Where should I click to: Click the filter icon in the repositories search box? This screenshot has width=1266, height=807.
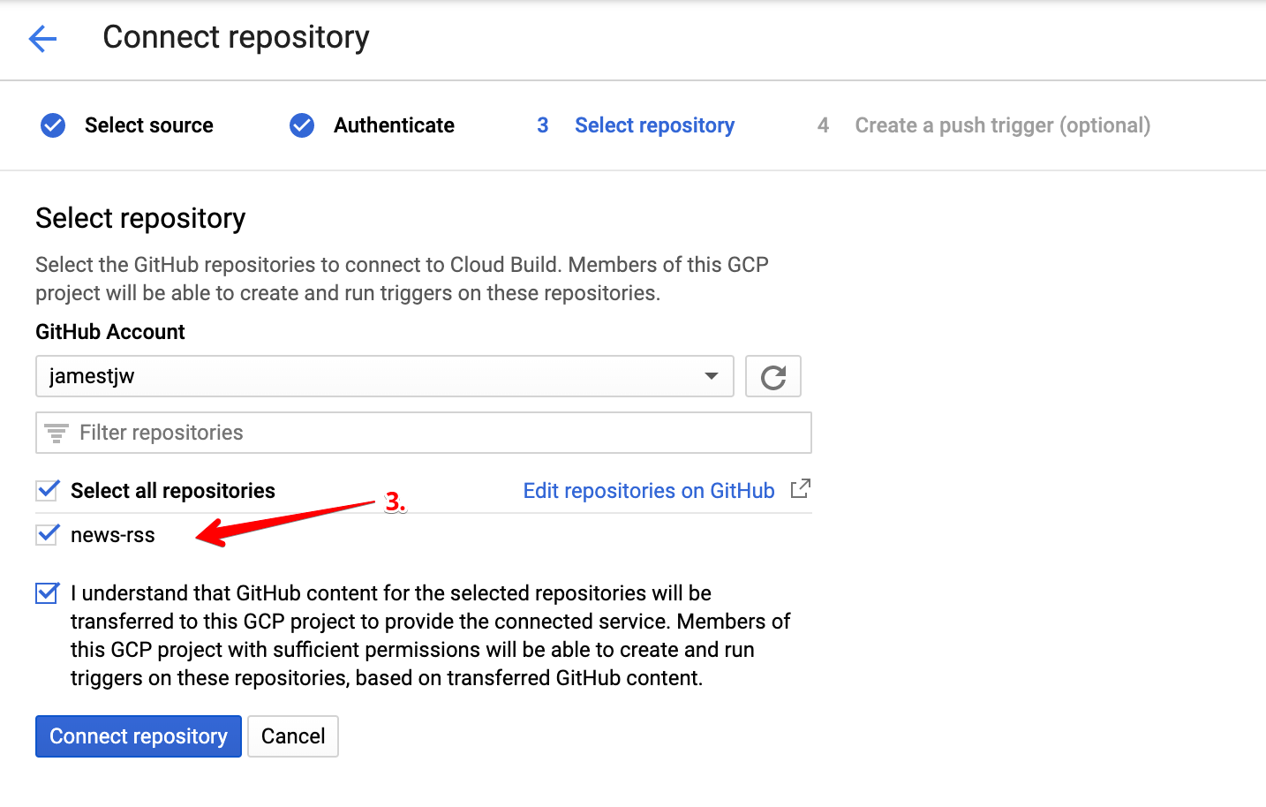55,433
